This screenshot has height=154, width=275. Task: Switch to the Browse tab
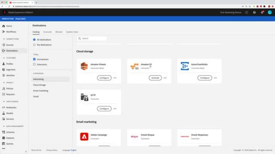(x=59, y=32)
